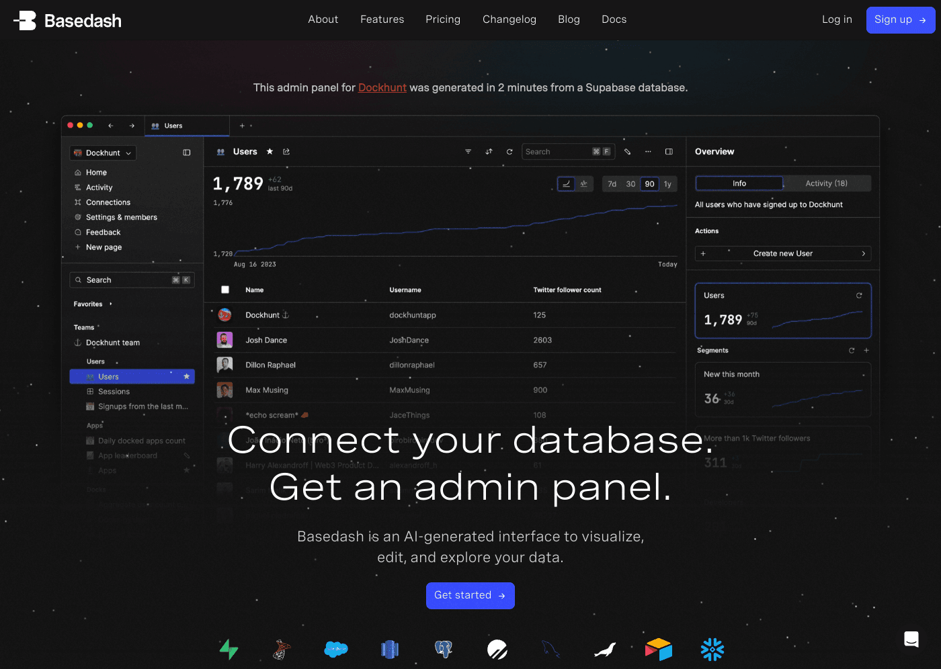The image size is (941, 669).
Task: Expand the Favorites section
Action: click(93, 304)
